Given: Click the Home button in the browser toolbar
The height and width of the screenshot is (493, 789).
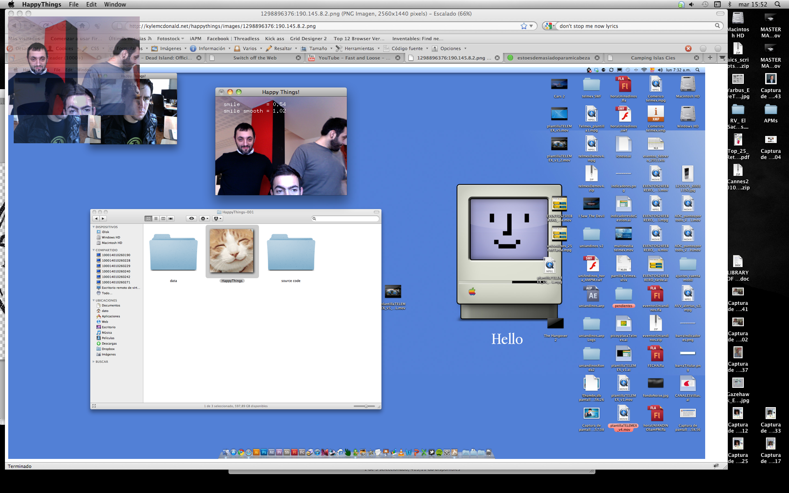Looking at the screenshot, I should point(82,26).
